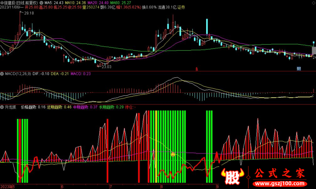Click the 证券 sector label
Screen dimensions: 316x189
click(181, 8)
